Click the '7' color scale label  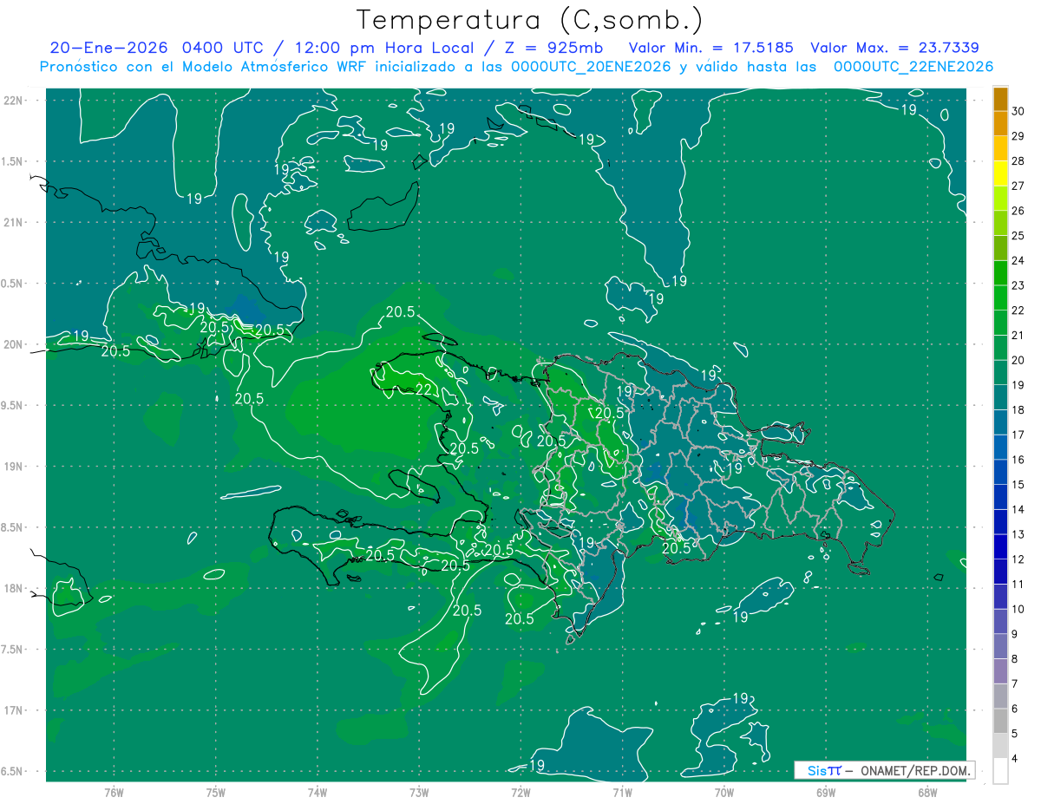click(1015, 684)
